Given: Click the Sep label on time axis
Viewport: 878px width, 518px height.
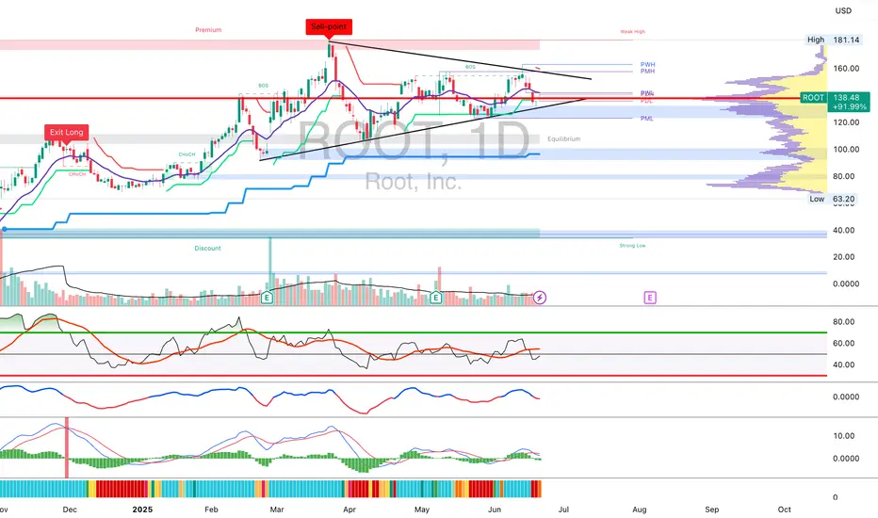Looking at the screenshot, I should pyautogui.click(x=711, y=510).
